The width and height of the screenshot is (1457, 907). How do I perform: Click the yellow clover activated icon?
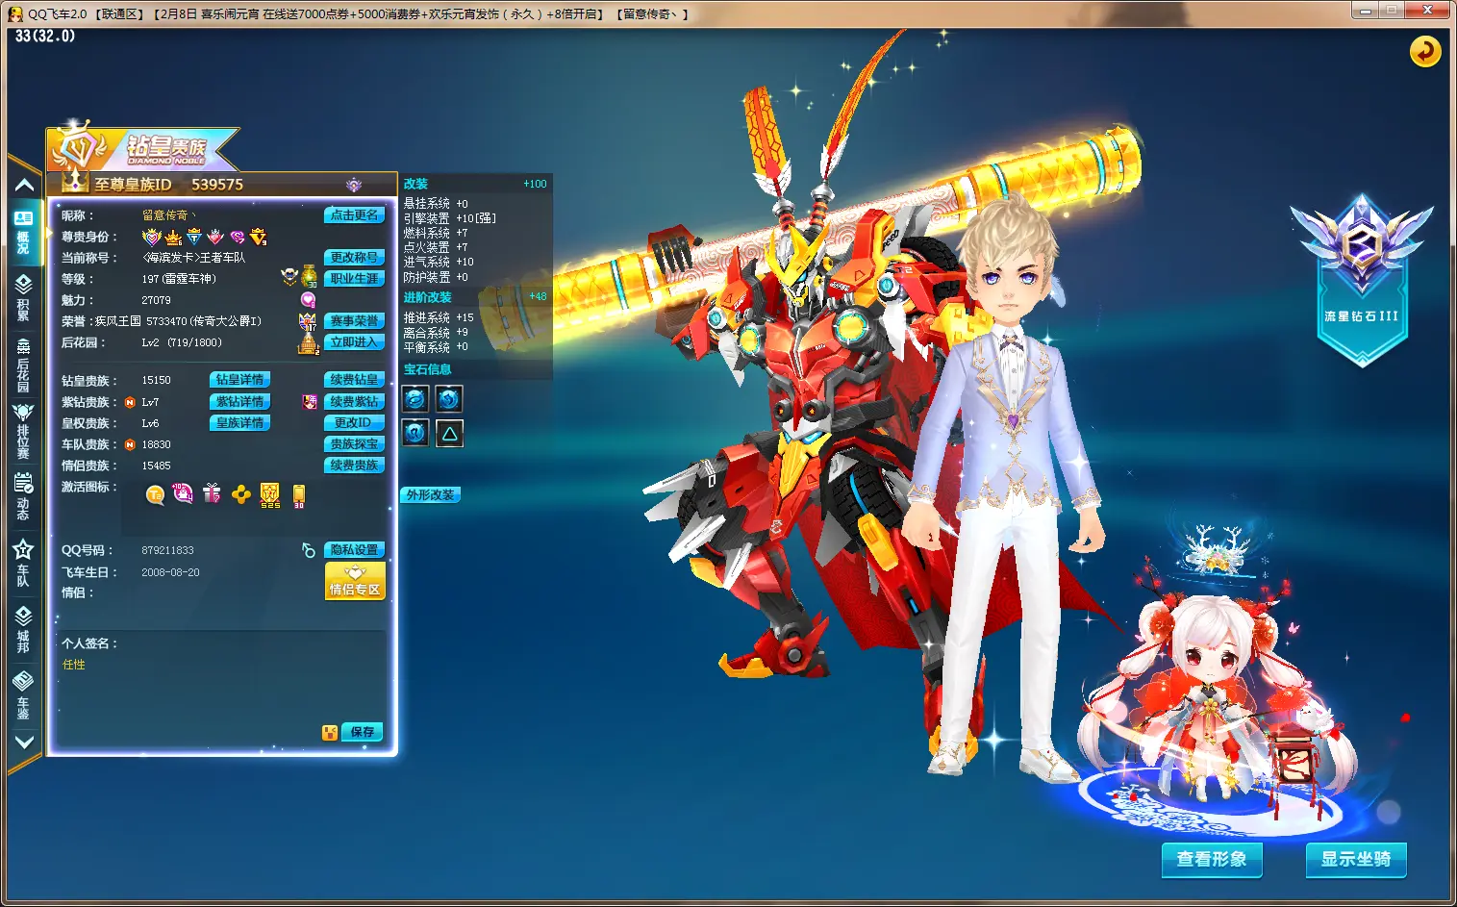[x=241, y=494]
